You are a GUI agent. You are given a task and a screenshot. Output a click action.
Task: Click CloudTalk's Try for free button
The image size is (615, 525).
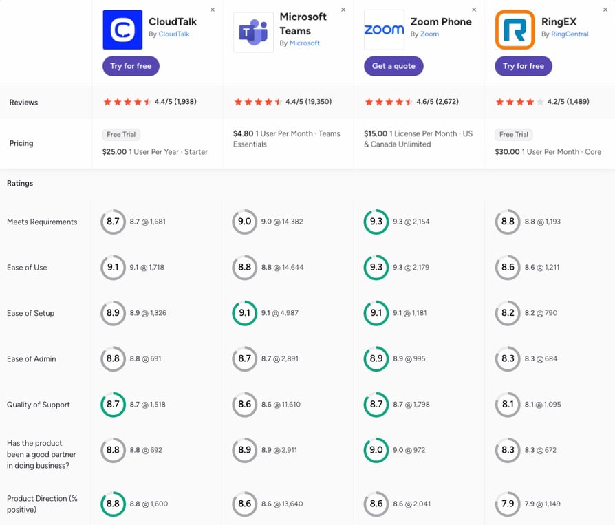click(131, 66)
